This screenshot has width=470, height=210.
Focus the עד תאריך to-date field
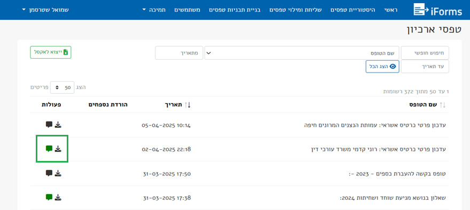(x=425, y=67)
